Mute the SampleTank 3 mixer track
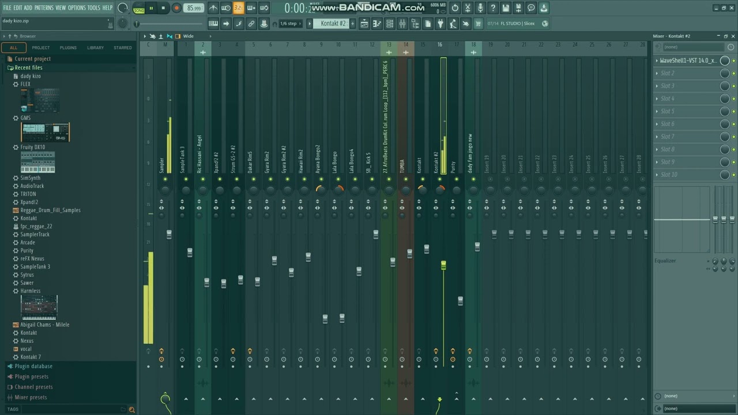 tap(186, 179)
